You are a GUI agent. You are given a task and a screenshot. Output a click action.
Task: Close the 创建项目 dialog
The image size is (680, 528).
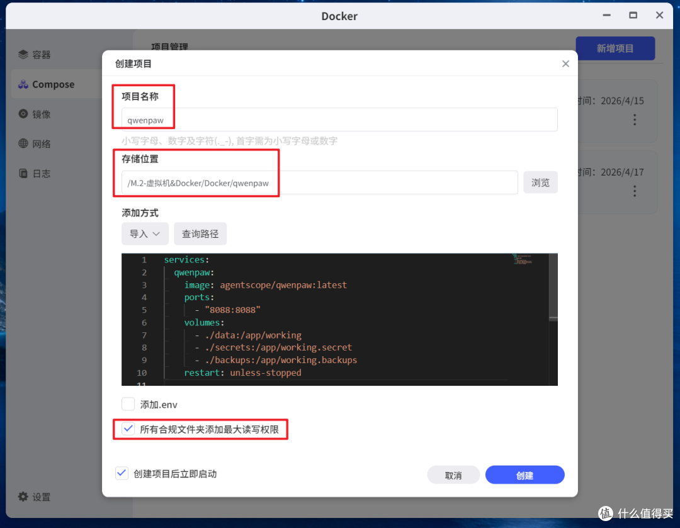point(565,64)
